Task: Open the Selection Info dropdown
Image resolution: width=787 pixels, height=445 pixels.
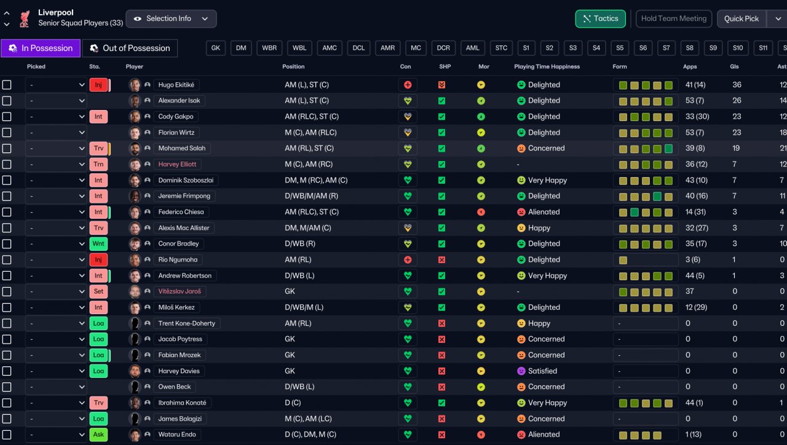Action: [171, 18]
